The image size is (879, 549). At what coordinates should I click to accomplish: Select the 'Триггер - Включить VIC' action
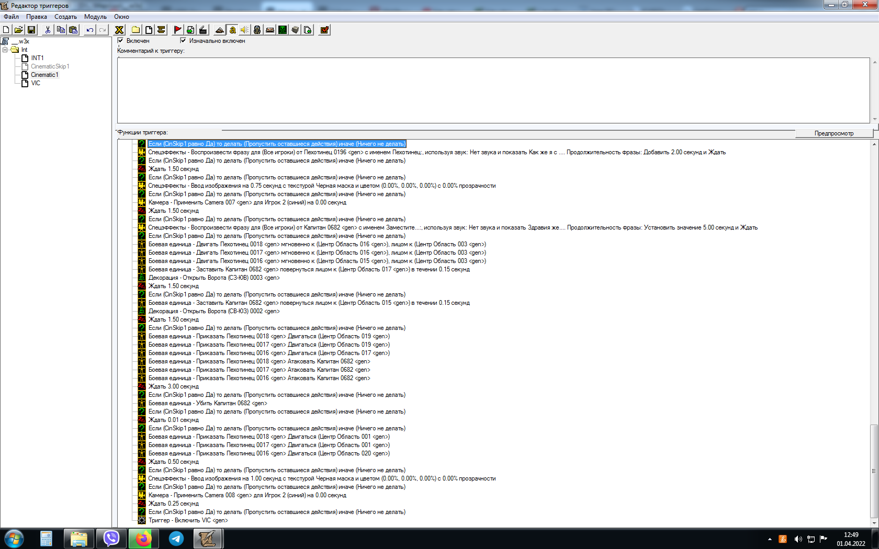[x=188, y=520]
